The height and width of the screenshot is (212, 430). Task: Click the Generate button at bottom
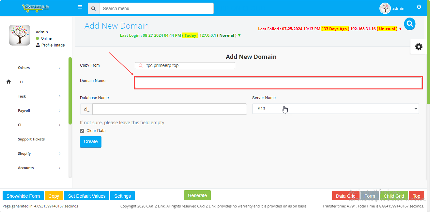click(x=197, y=195)
